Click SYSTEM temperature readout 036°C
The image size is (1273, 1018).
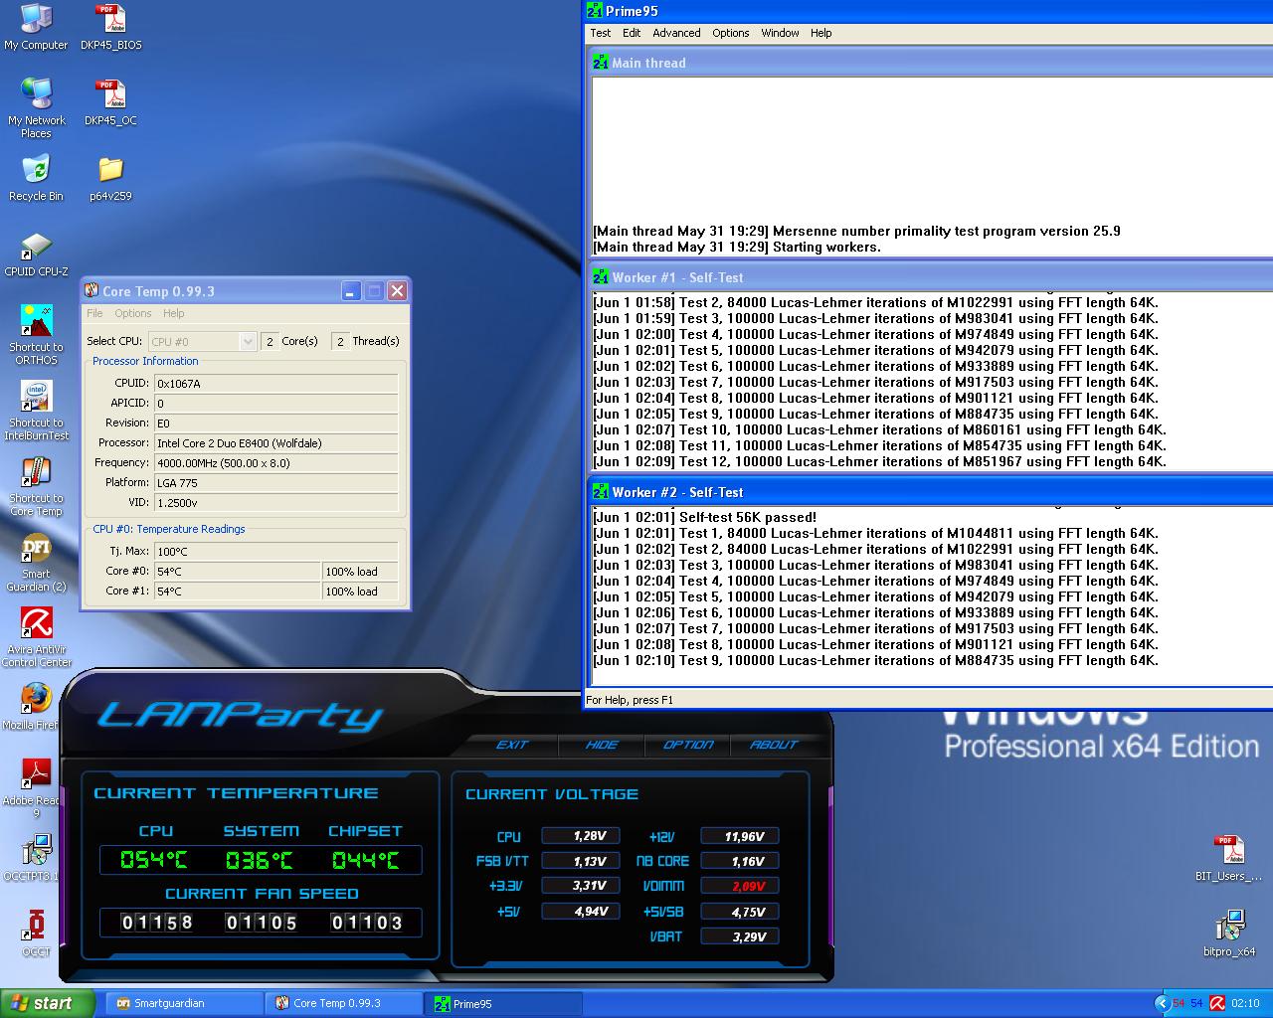[x=260, y=860]
